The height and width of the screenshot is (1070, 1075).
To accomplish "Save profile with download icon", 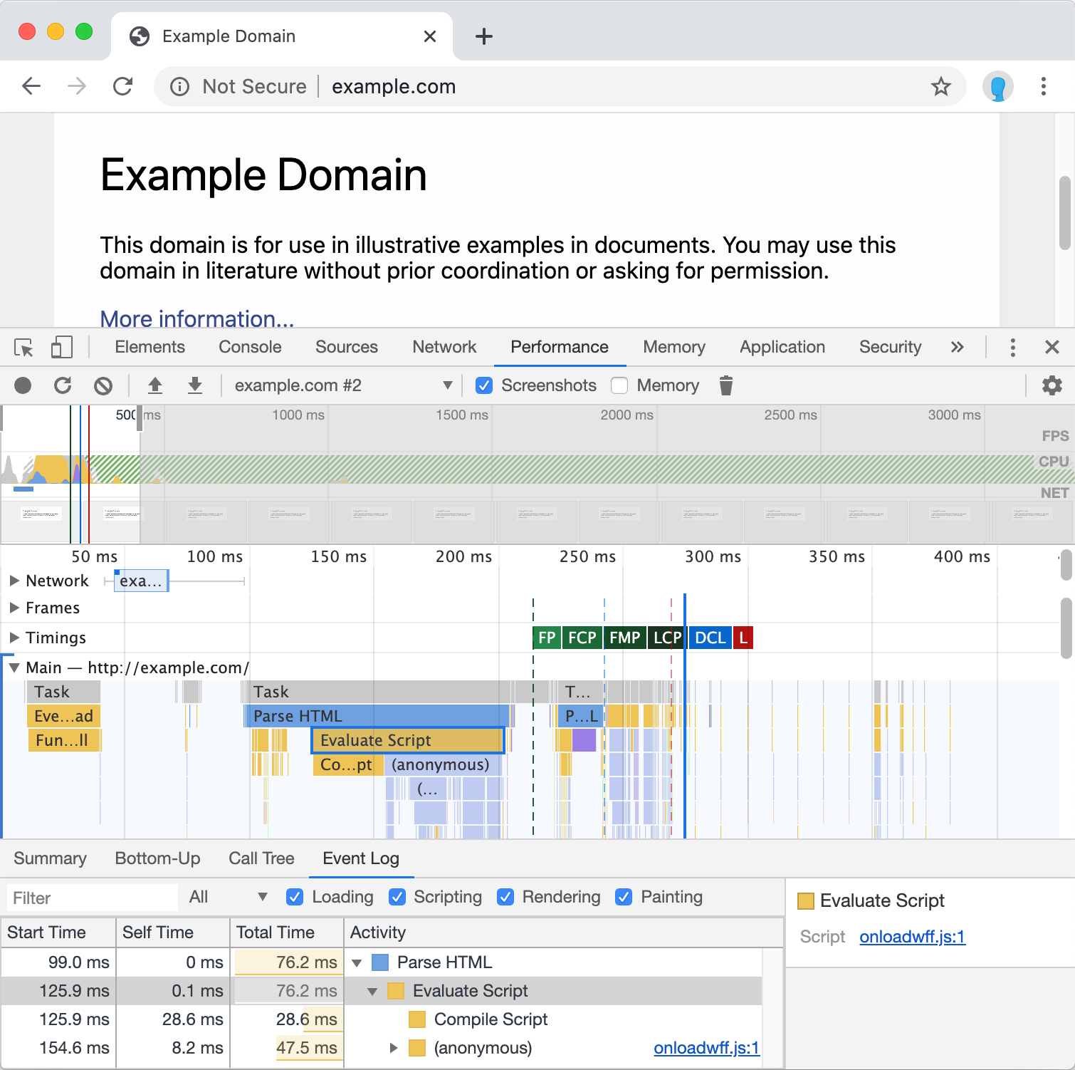I will [194, 385].
